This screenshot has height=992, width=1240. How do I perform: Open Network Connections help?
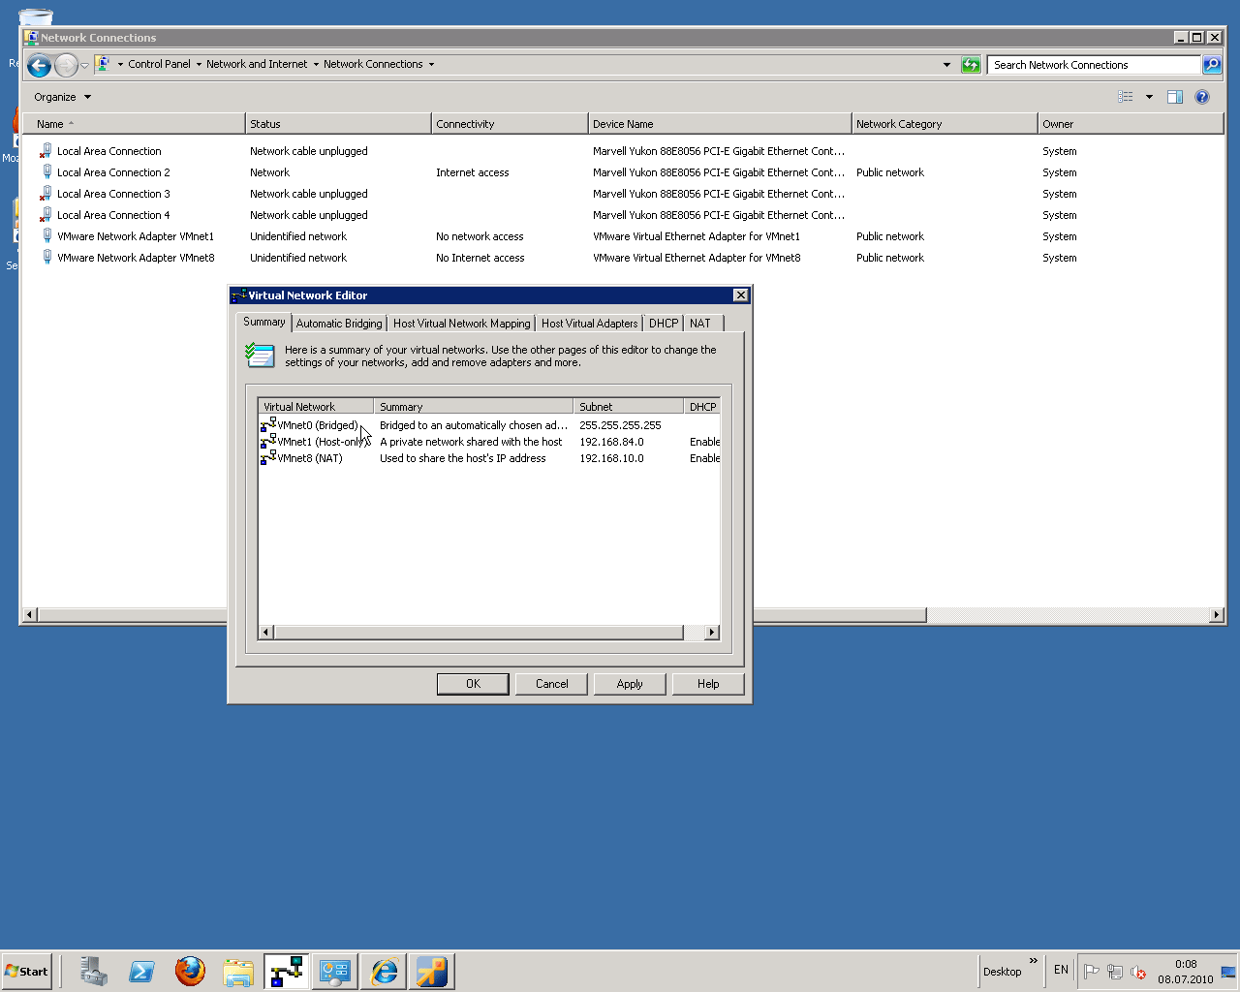point(1202,97)
